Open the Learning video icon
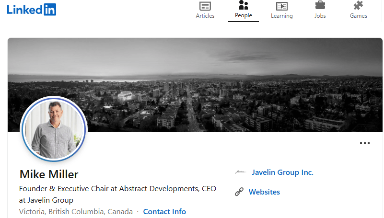The width and height of the screenshot is (384, 218). coord(281,6)
